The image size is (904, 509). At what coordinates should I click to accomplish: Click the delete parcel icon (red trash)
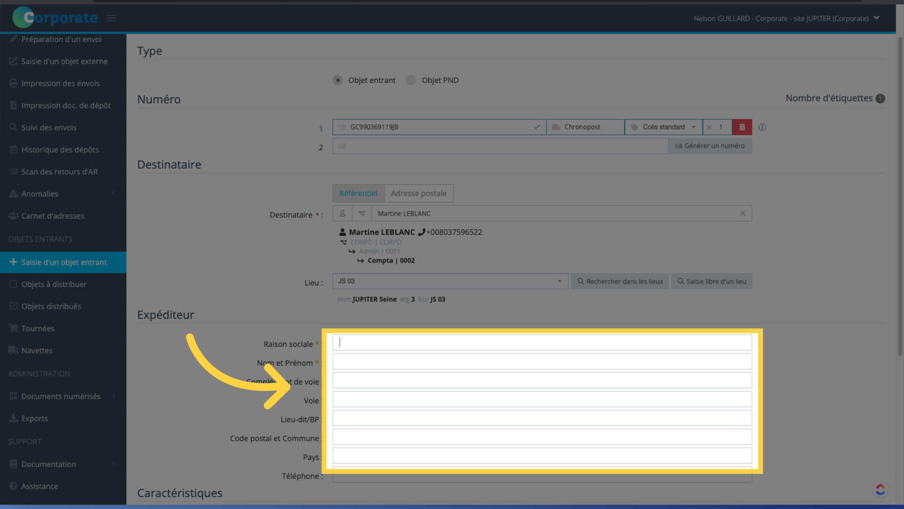742,127
